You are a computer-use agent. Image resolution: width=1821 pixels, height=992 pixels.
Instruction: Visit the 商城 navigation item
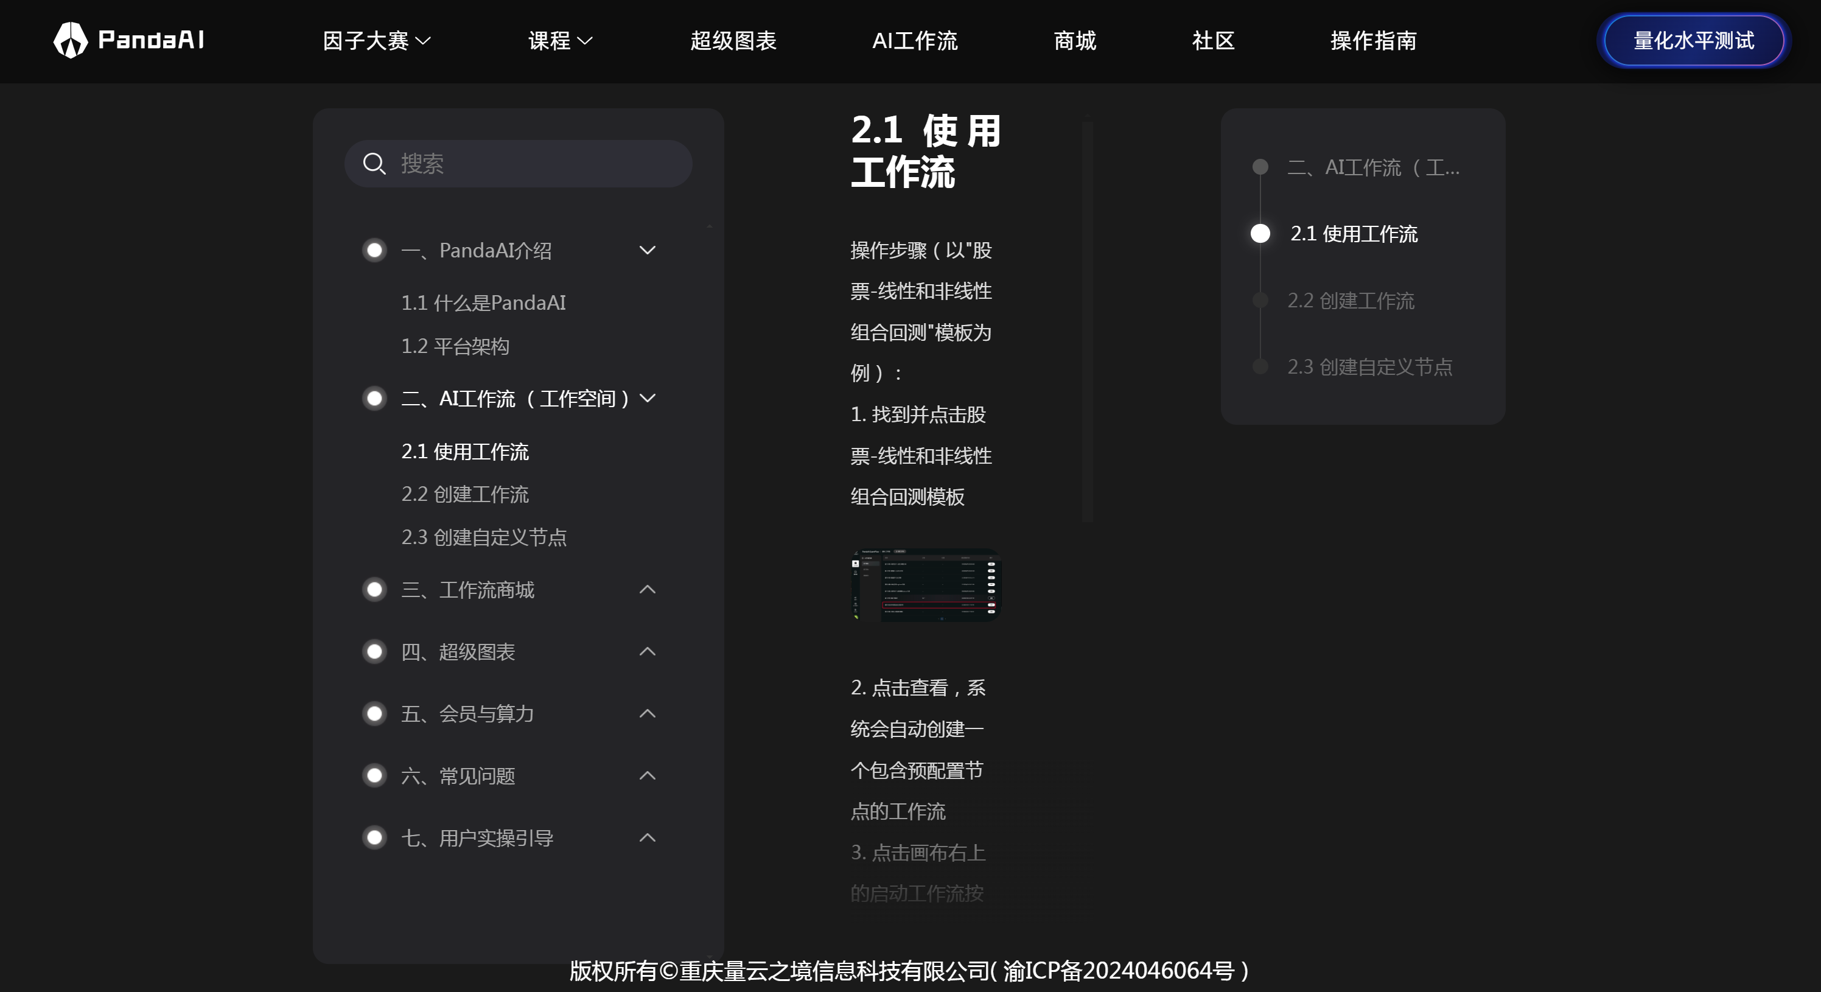[x=1074, y=41]
